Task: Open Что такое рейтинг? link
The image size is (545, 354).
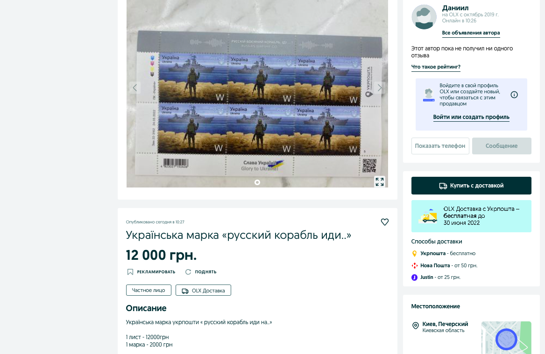Action: (x=436, y=67)
